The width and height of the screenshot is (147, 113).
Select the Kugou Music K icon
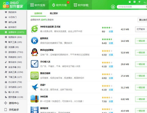coord(34,41)
